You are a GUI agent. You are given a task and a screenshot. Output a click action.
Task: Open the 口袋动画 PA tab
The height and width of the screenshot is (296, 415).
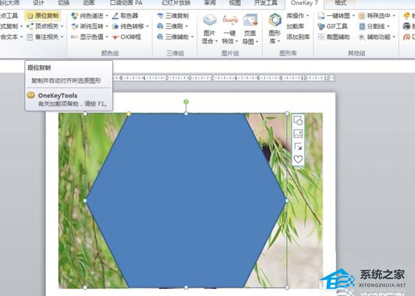126,3
